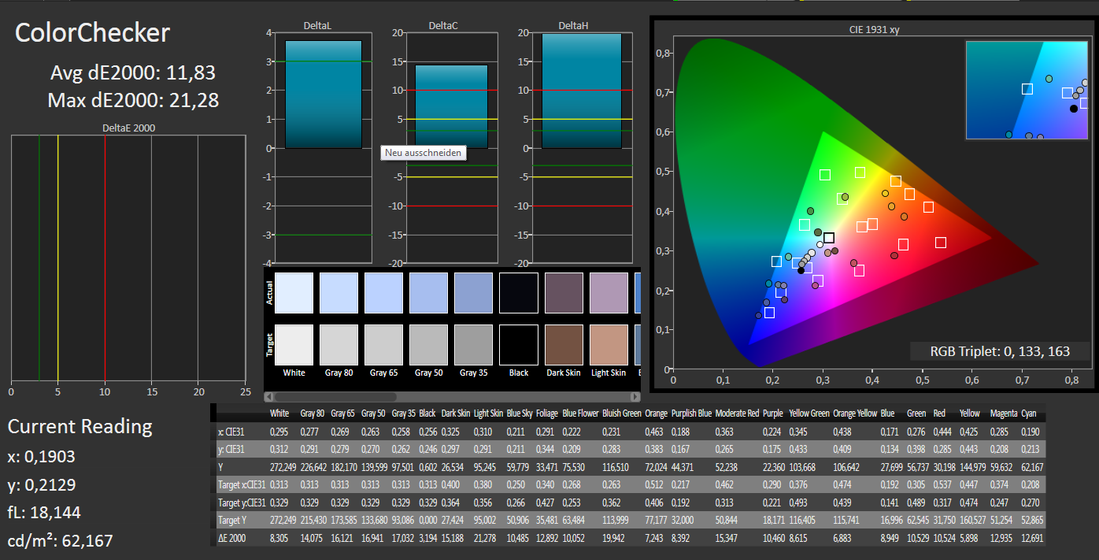Click the DeltaE 2000 chart
Viewport: 1099px width, 560px height.
tap(128, 258)
